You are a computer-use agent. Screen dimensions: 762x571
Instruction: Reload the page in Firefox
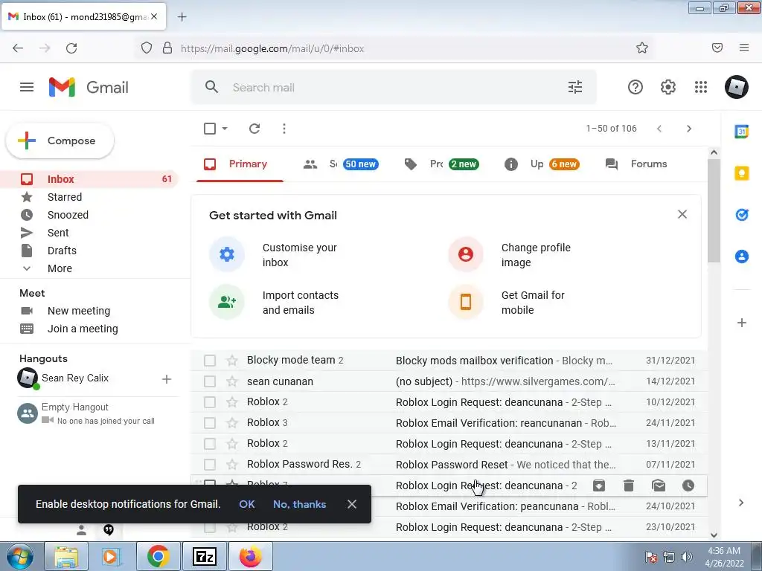click(71, 48)
